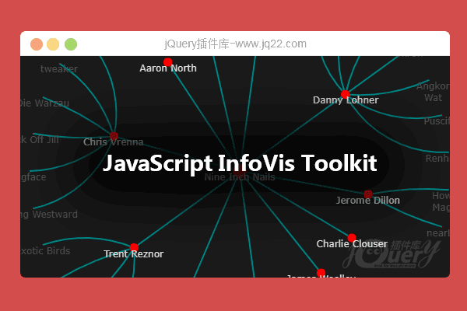Screen dimensions: 467x311
Task: Click the red node near the bottom edge
Action: point(321,273)
